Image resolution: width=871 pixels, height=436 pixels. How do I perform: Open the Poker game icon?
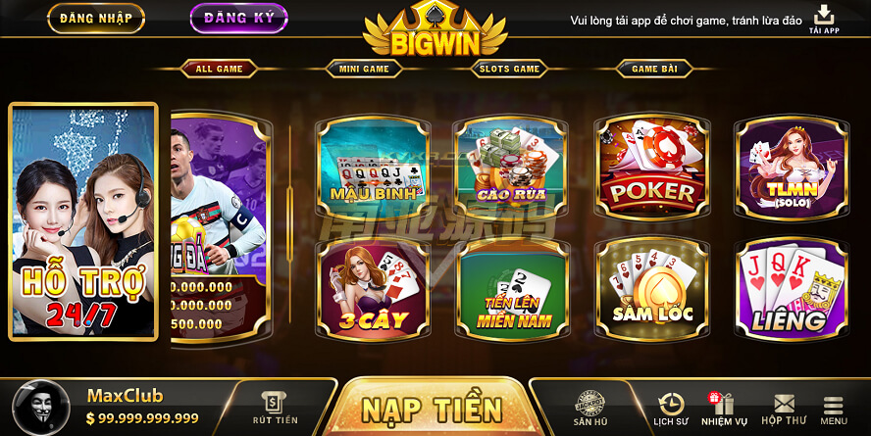(652, 168)
